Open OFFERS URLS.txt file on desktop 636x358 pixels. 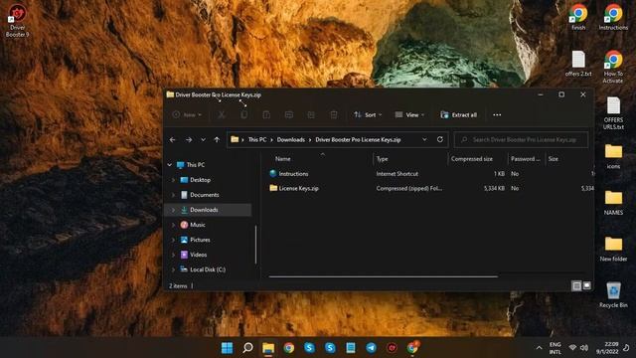point(613,113)
